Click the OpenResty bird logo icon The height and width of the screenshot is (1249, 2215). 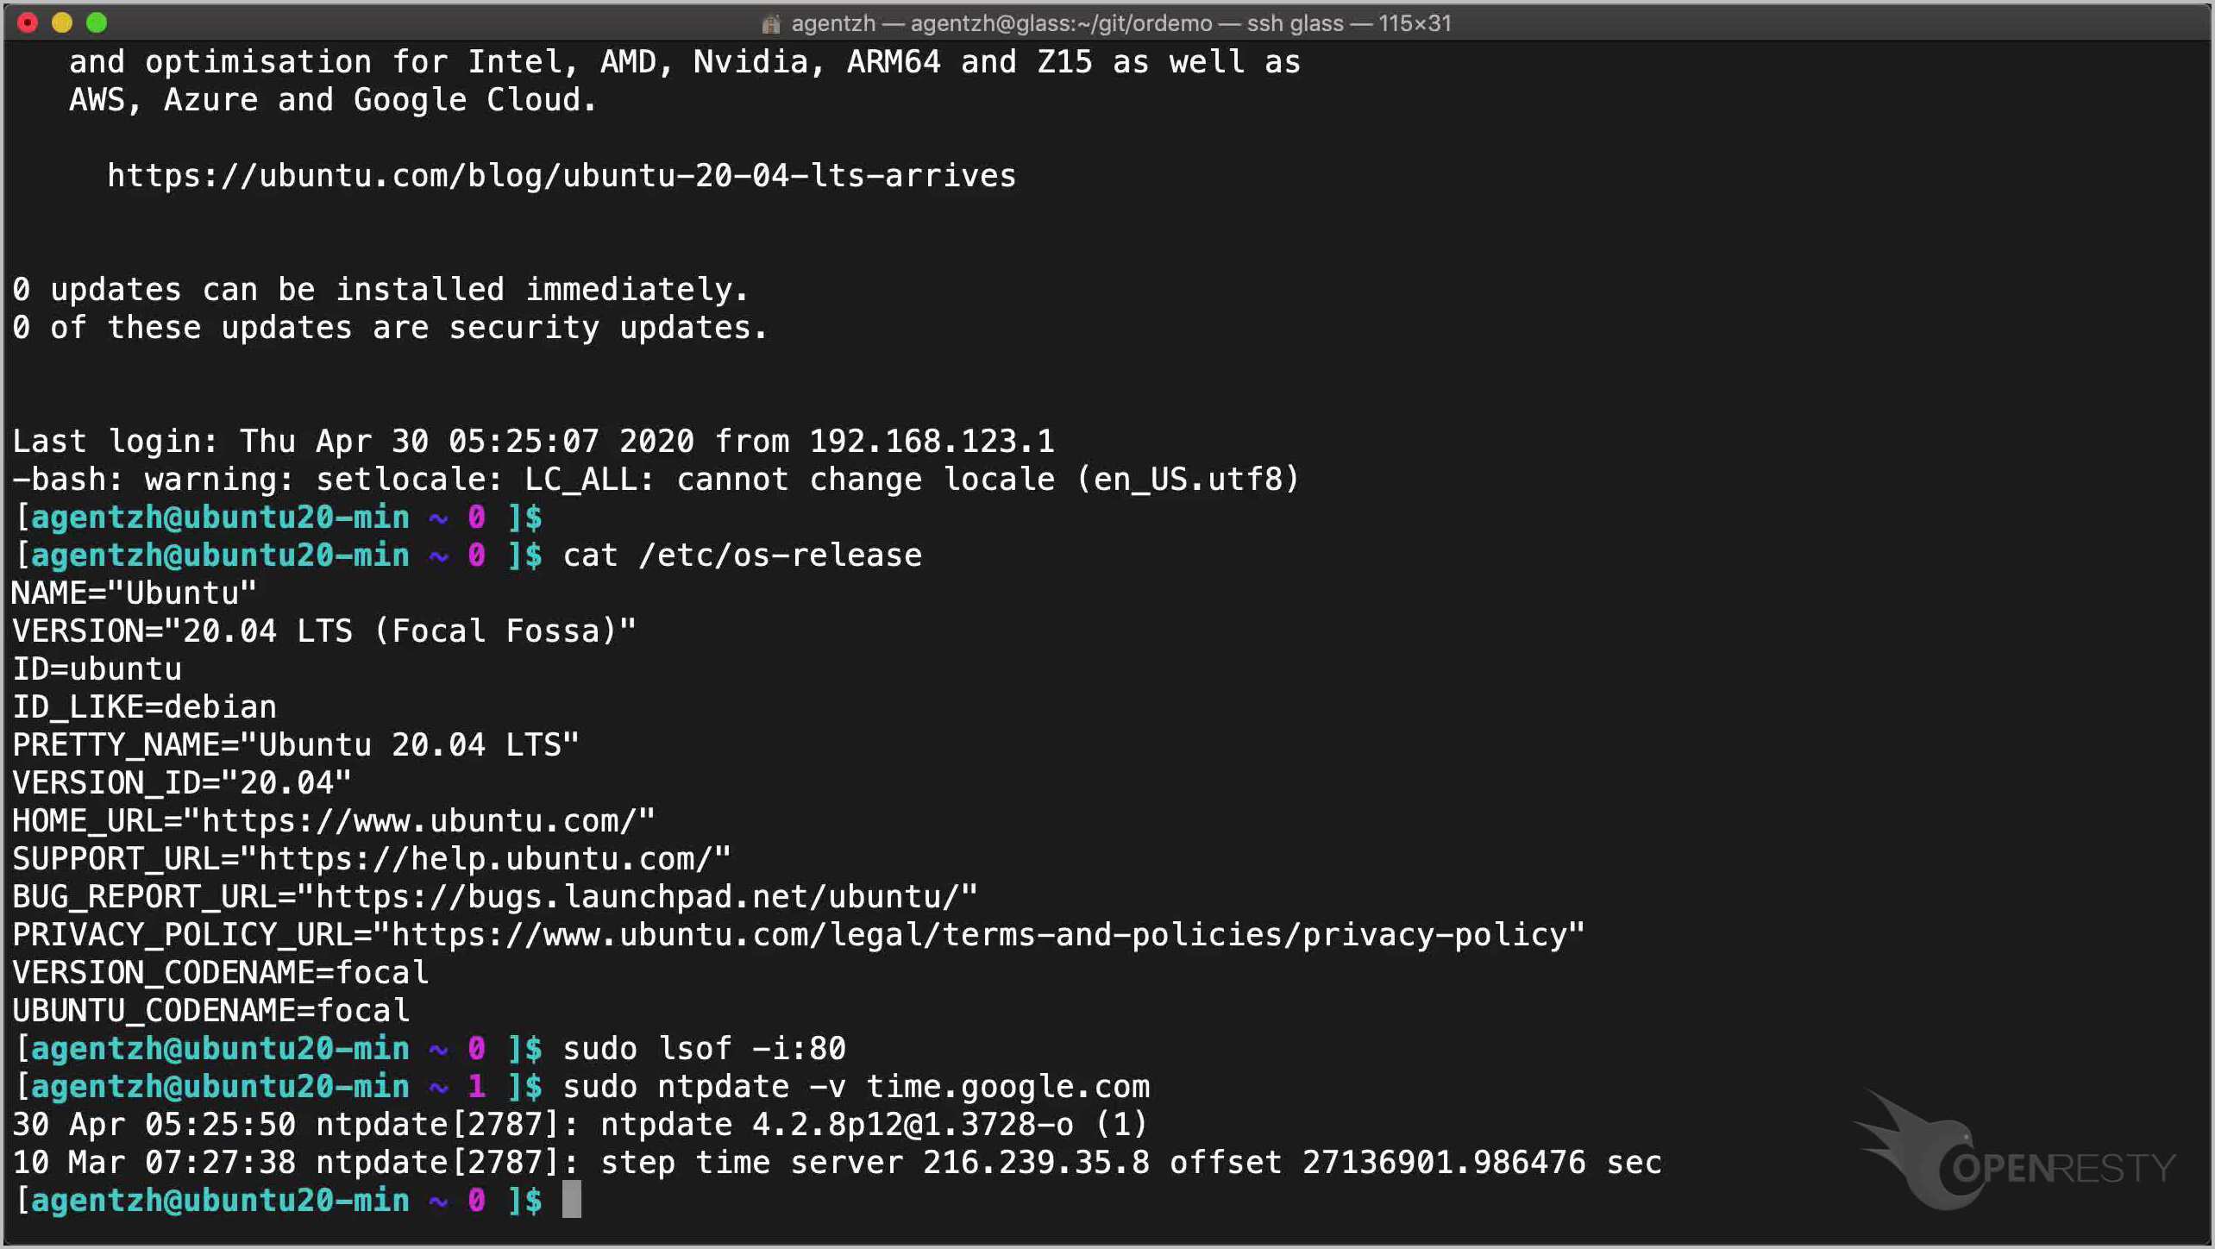(x=1920, y=1152)
